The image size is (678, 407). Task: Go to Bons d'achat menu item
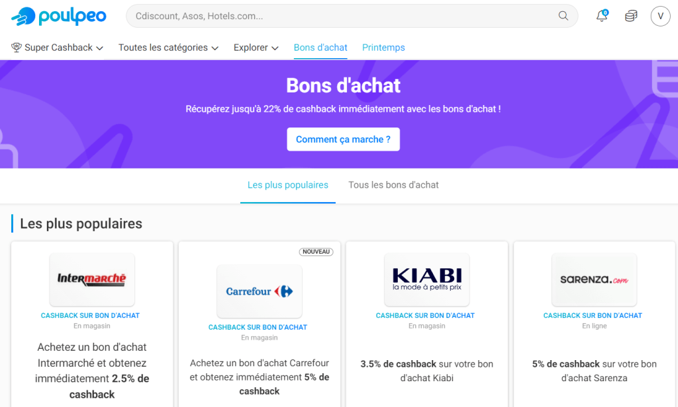tap(320, 48)
